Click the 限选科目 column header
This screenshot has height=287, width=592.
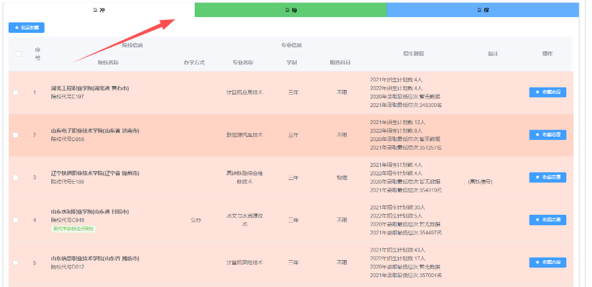[340, 62]
